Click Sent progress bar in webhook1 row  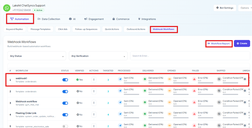131,83
